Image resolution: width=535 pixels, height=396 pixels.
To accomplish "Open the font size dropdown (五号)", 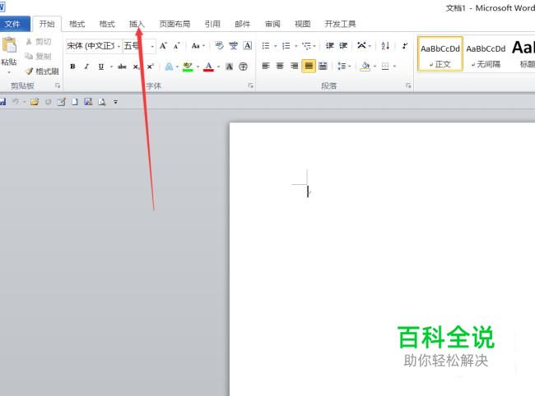I will click(152, 46).
